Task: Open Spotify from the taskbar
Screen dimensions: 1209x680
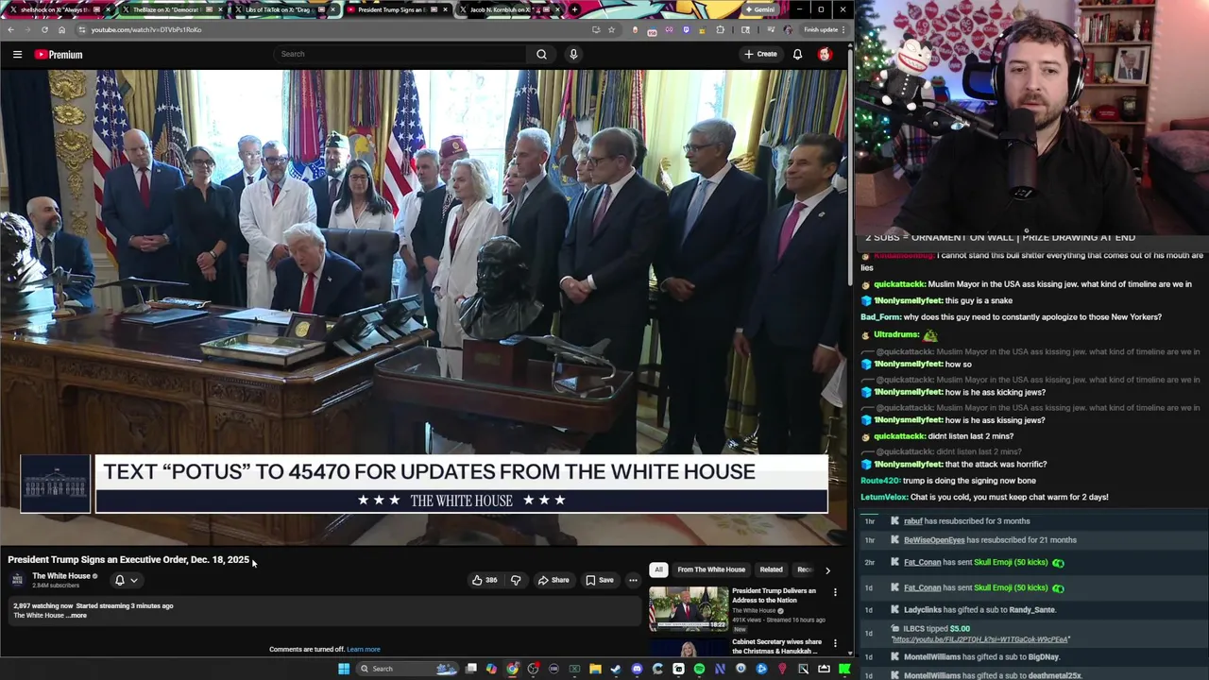Action: (x=699, y=669)
